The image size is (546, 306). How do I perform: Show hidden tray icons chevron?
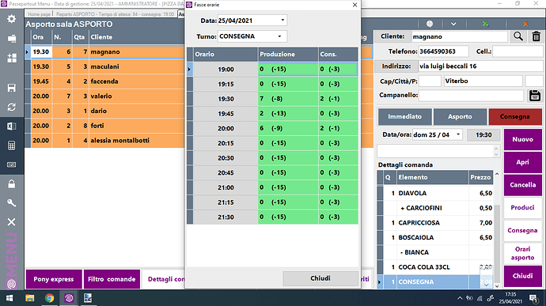pos(460,298)
